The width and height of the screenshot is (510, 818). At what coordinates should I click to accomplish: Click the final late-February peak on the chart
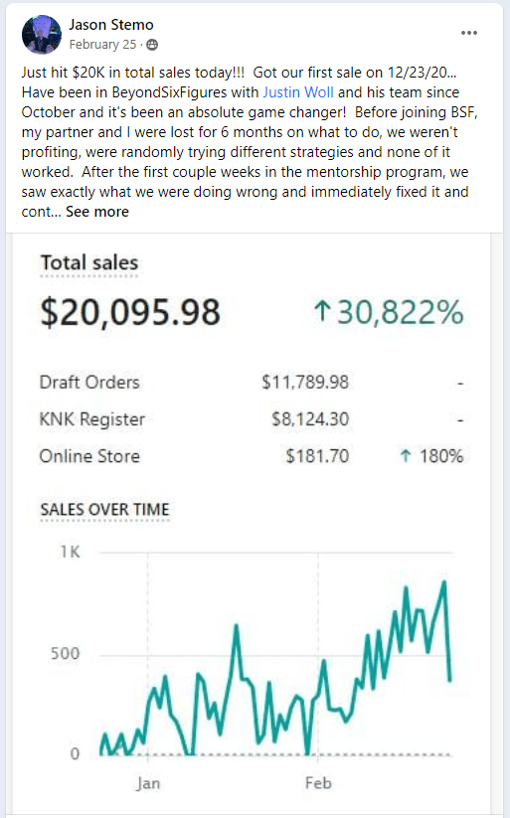(x=444, y=582)
